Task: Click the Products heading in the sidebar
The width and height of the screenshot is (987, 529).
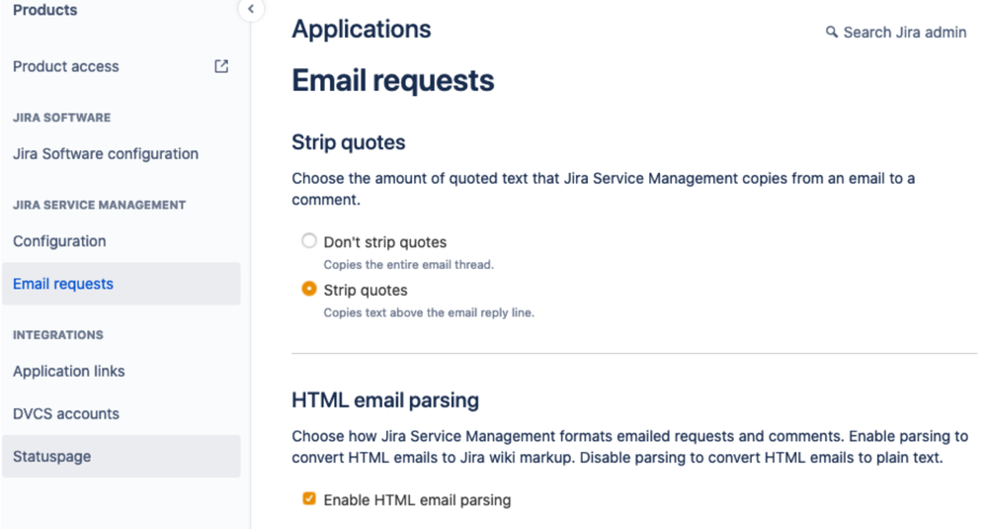Action: tap(45, 10)
